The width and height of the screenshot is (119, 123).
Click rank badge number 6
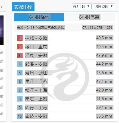pyautogui.click(x=20, y=81)
